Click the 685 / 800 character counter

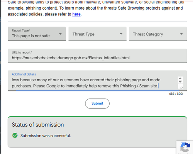pyautogui.click(x=176, y=94)
